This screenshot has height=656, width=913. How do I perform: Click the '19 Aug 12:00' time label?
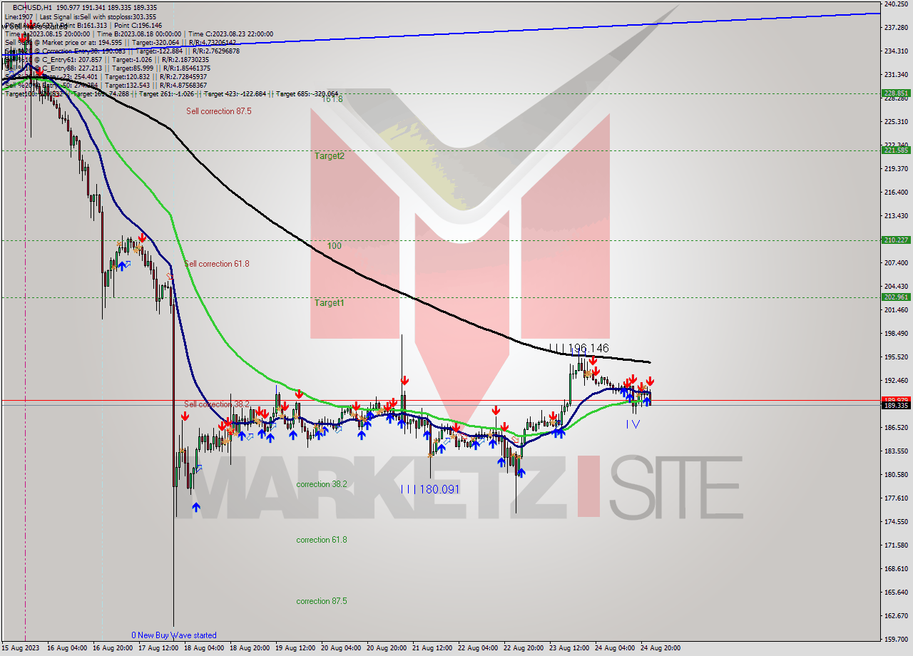(x=294, y=649)
